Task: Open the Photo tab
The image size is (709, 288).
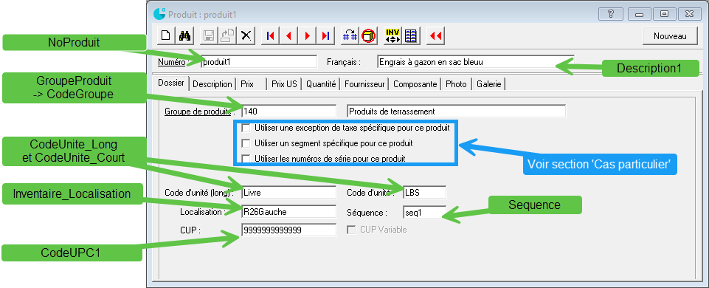Action: [x=456, y=84]
